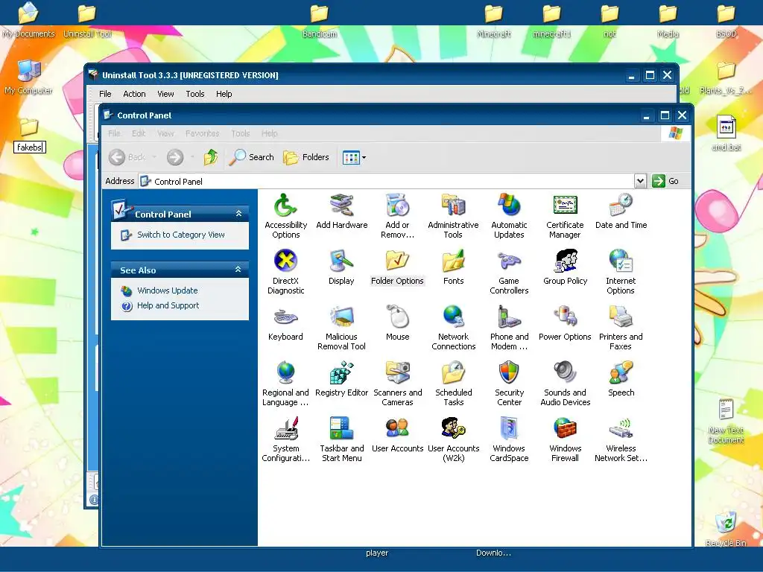Select the Bandicam desktop folder
The image size is (763, 572).
(x=320, y=22)
